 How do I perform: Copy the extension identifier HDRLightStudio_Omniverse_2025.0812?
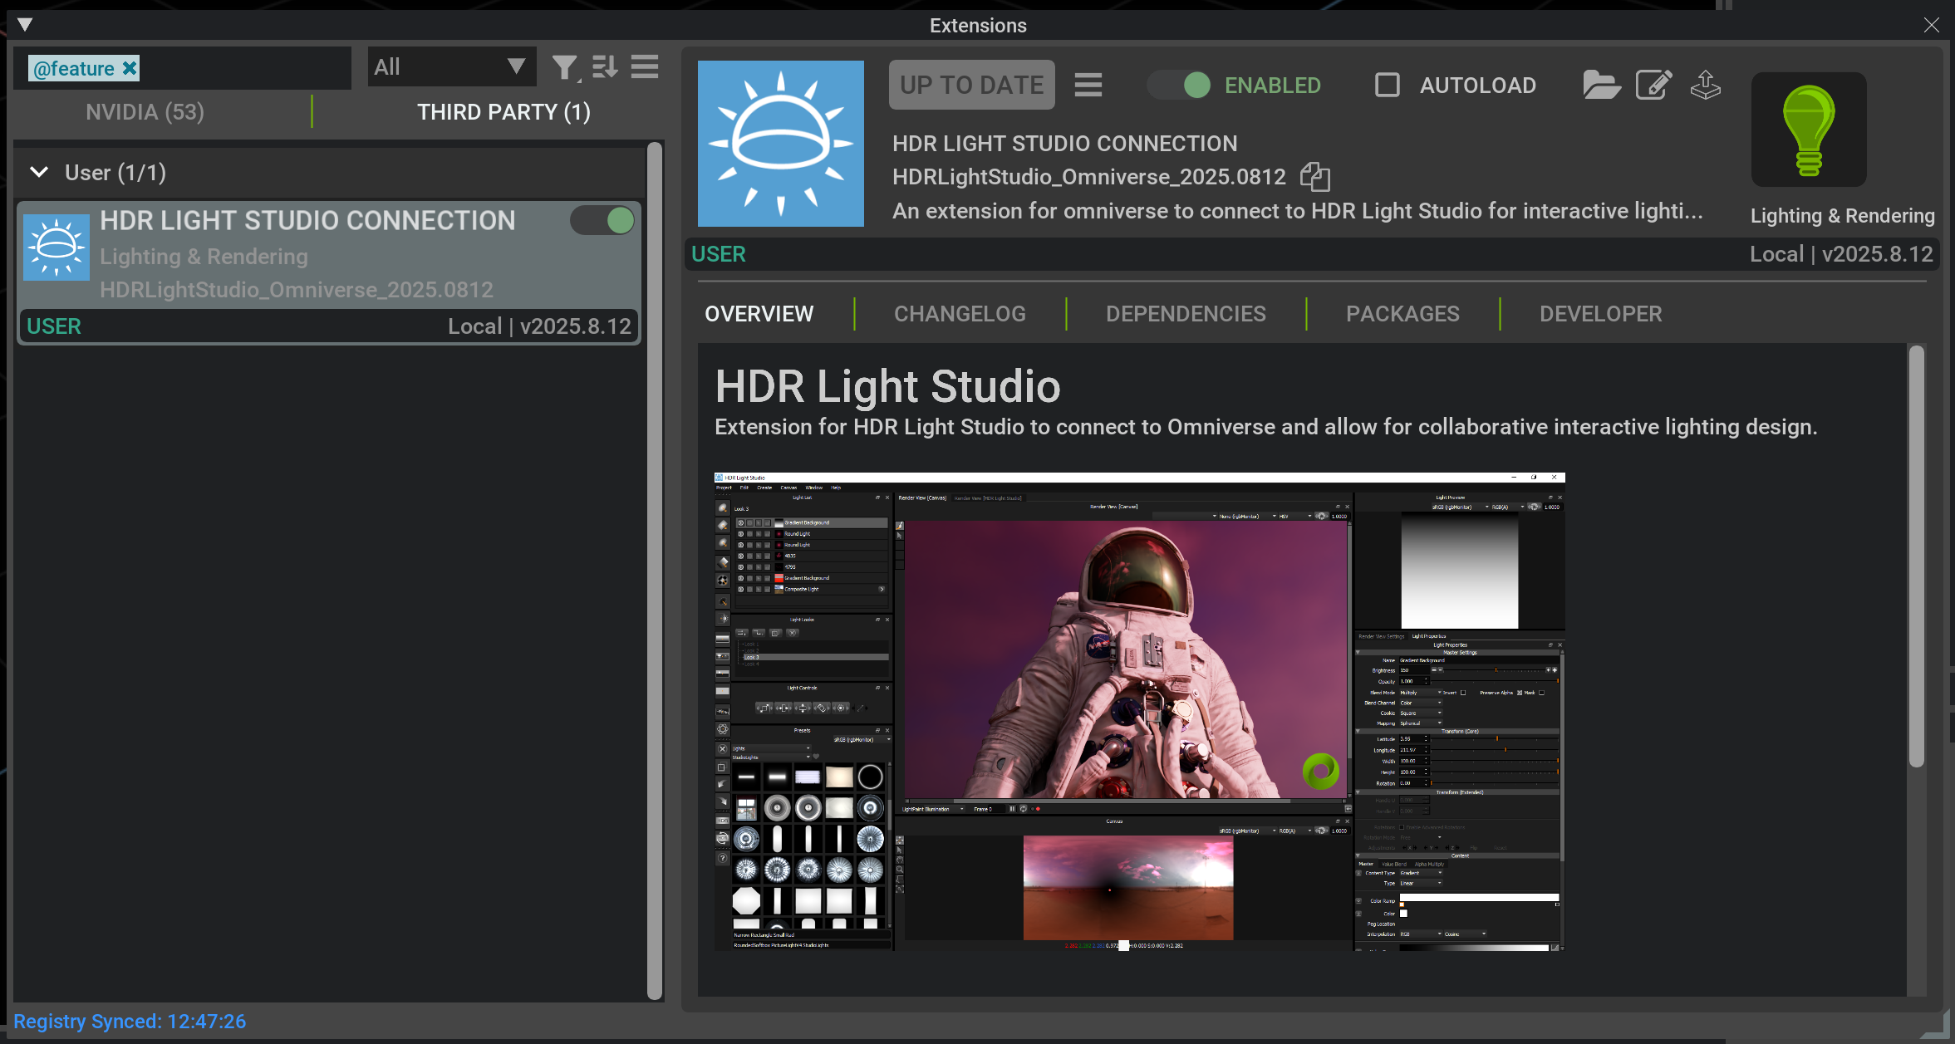click(x=1315, y=177)
